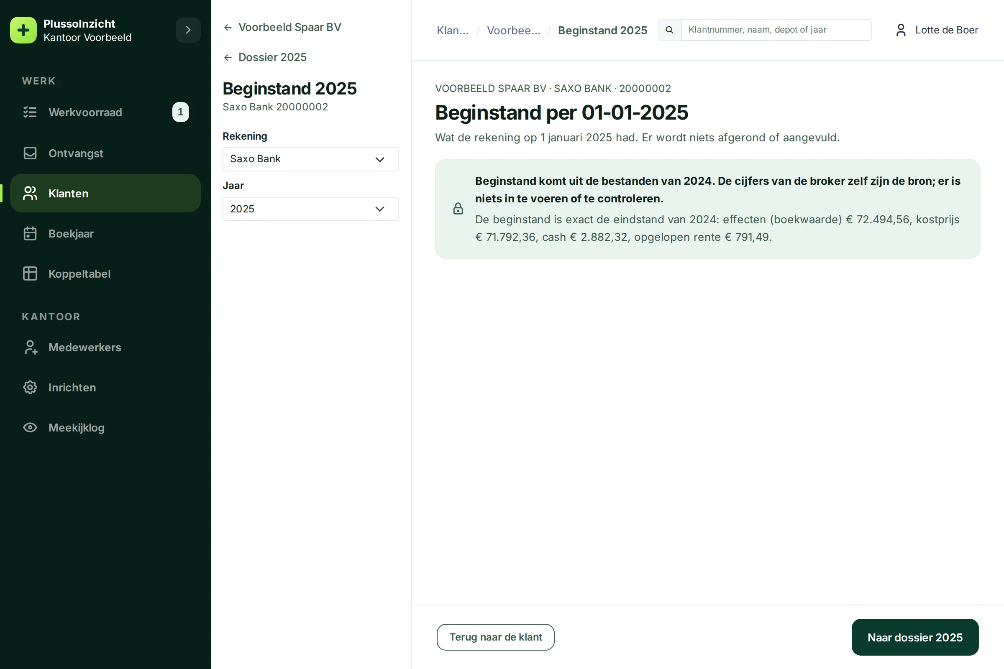Click the Beginstand per 01-01-2025 heading
Viewport: 1004px width, 669px height.
(561, 112)
